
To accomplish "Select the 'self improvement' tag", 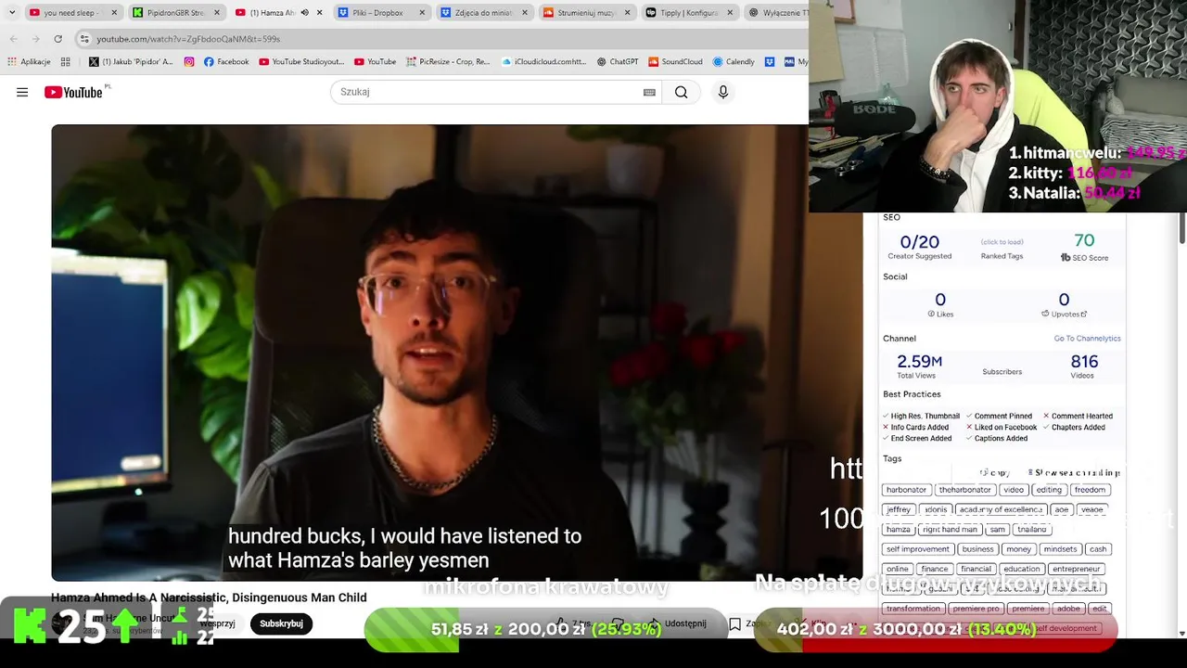I will pyautogui.click(x=918, y=549).
